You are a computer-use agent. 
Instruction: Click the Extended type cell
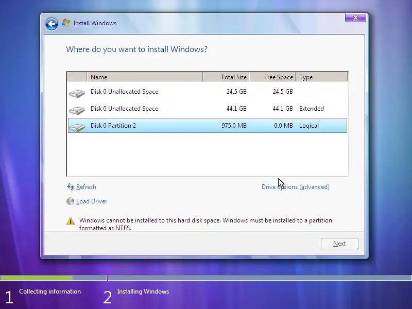click(312, 109)
